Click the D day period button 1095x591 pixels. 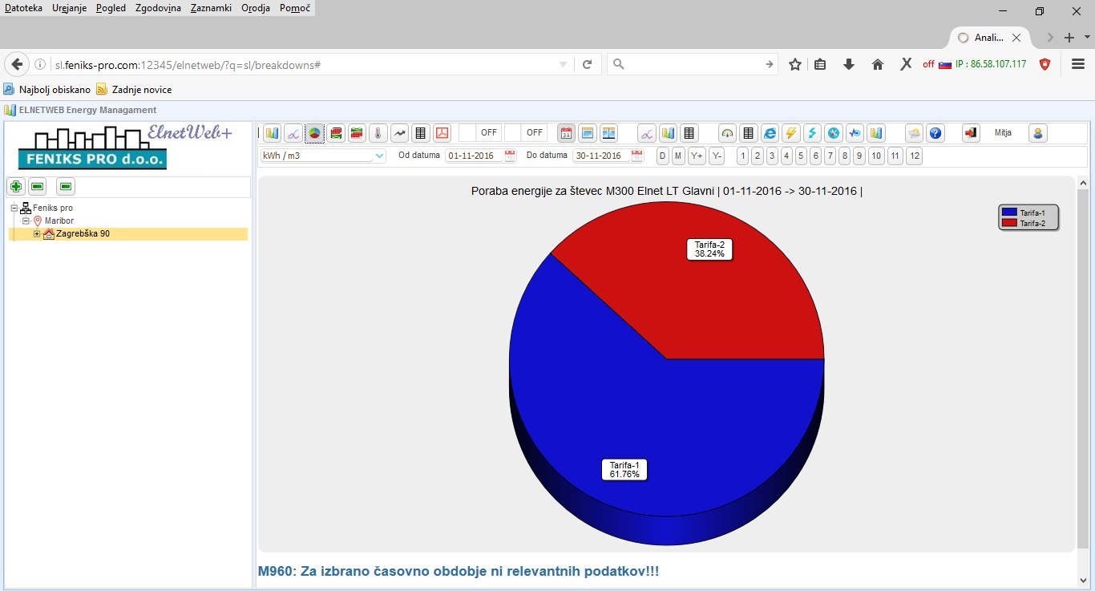663,156
